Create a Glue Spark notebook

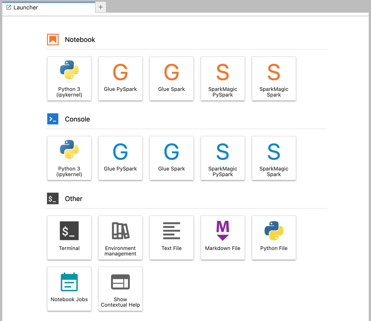pos(171,79)
